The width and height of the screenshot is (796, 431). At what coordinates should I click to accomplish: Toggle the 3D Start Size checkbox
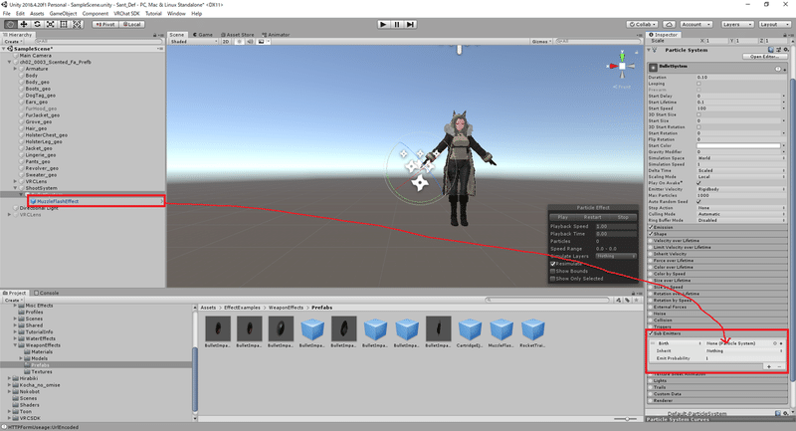tap(699, 114)
